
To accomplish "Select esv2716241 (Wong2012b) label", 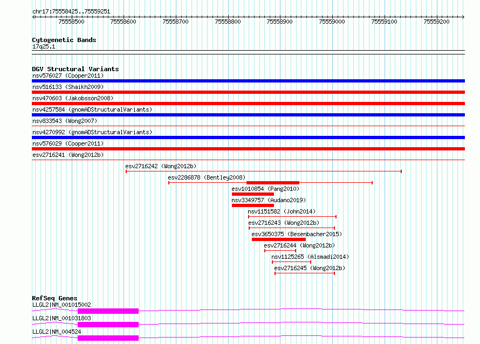I will click(68, 155).
